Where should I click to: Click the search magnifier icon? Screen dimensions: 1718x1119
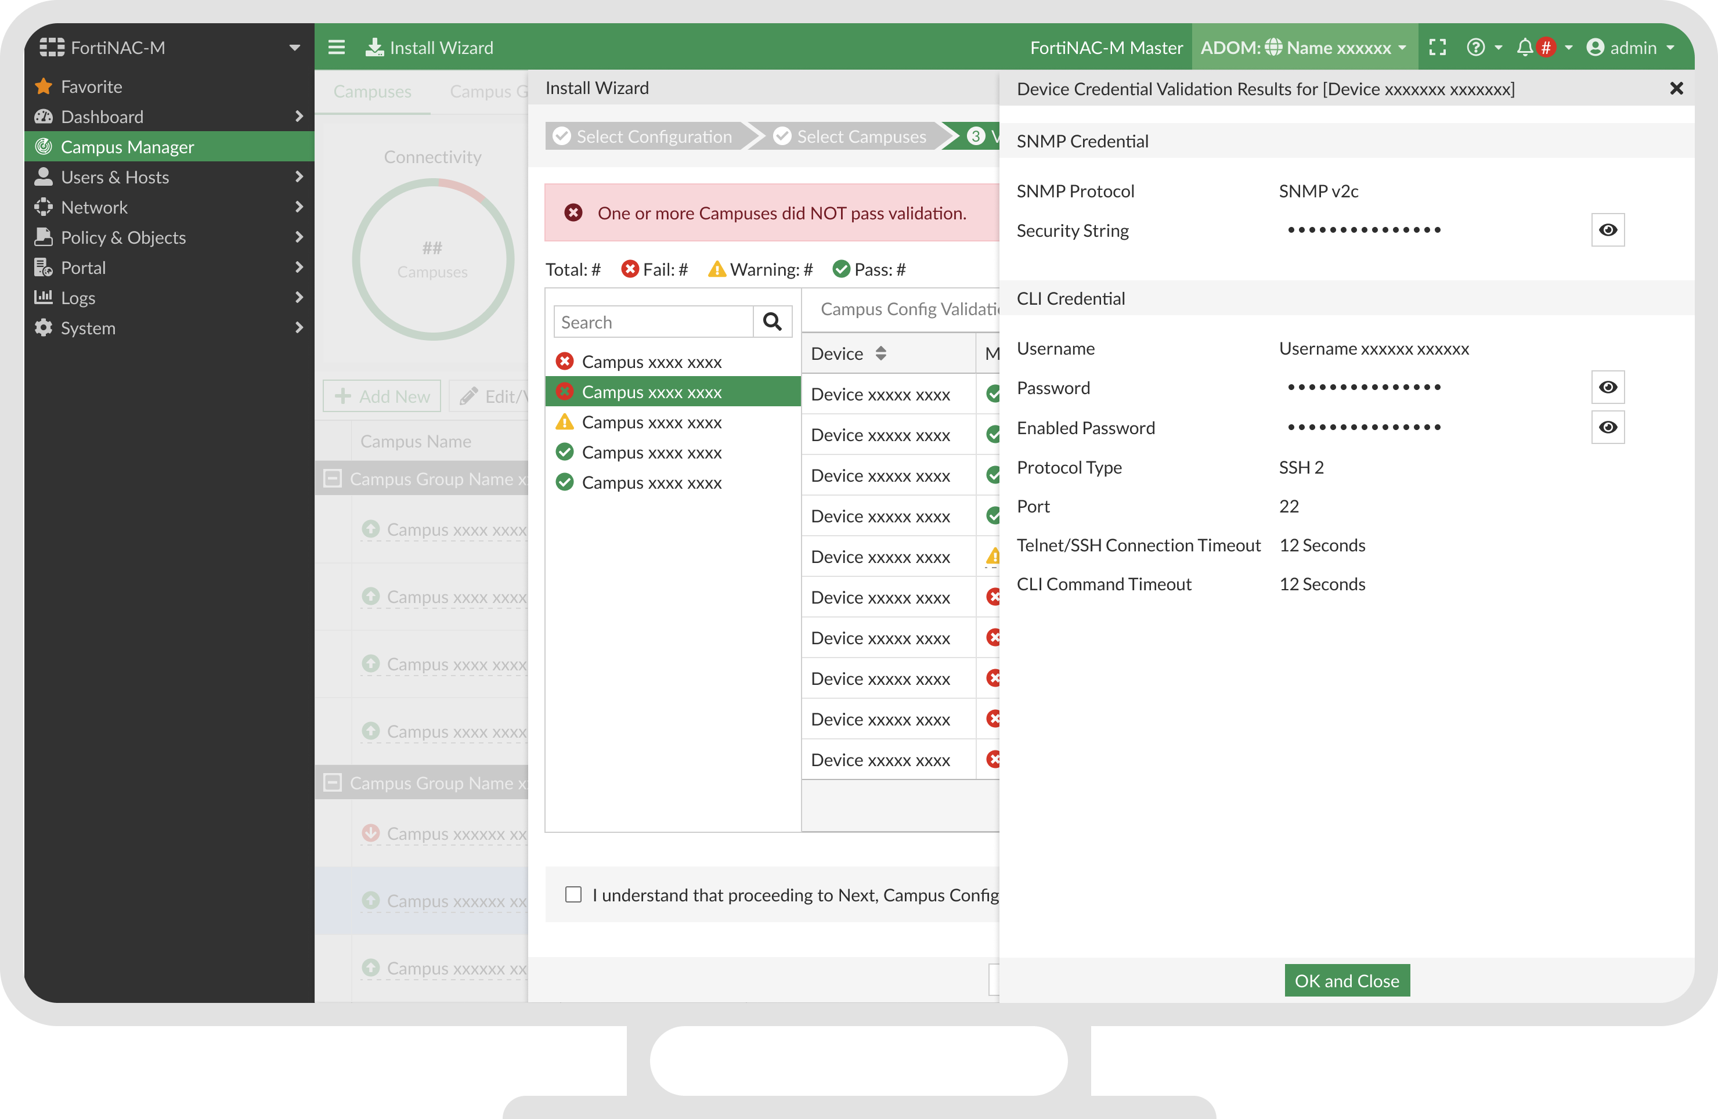tap(772, 322)
